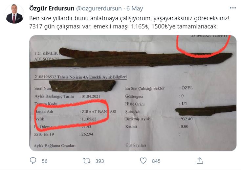Open the three-dot more options menu
The image size is (241, 171).
(233, 8)
